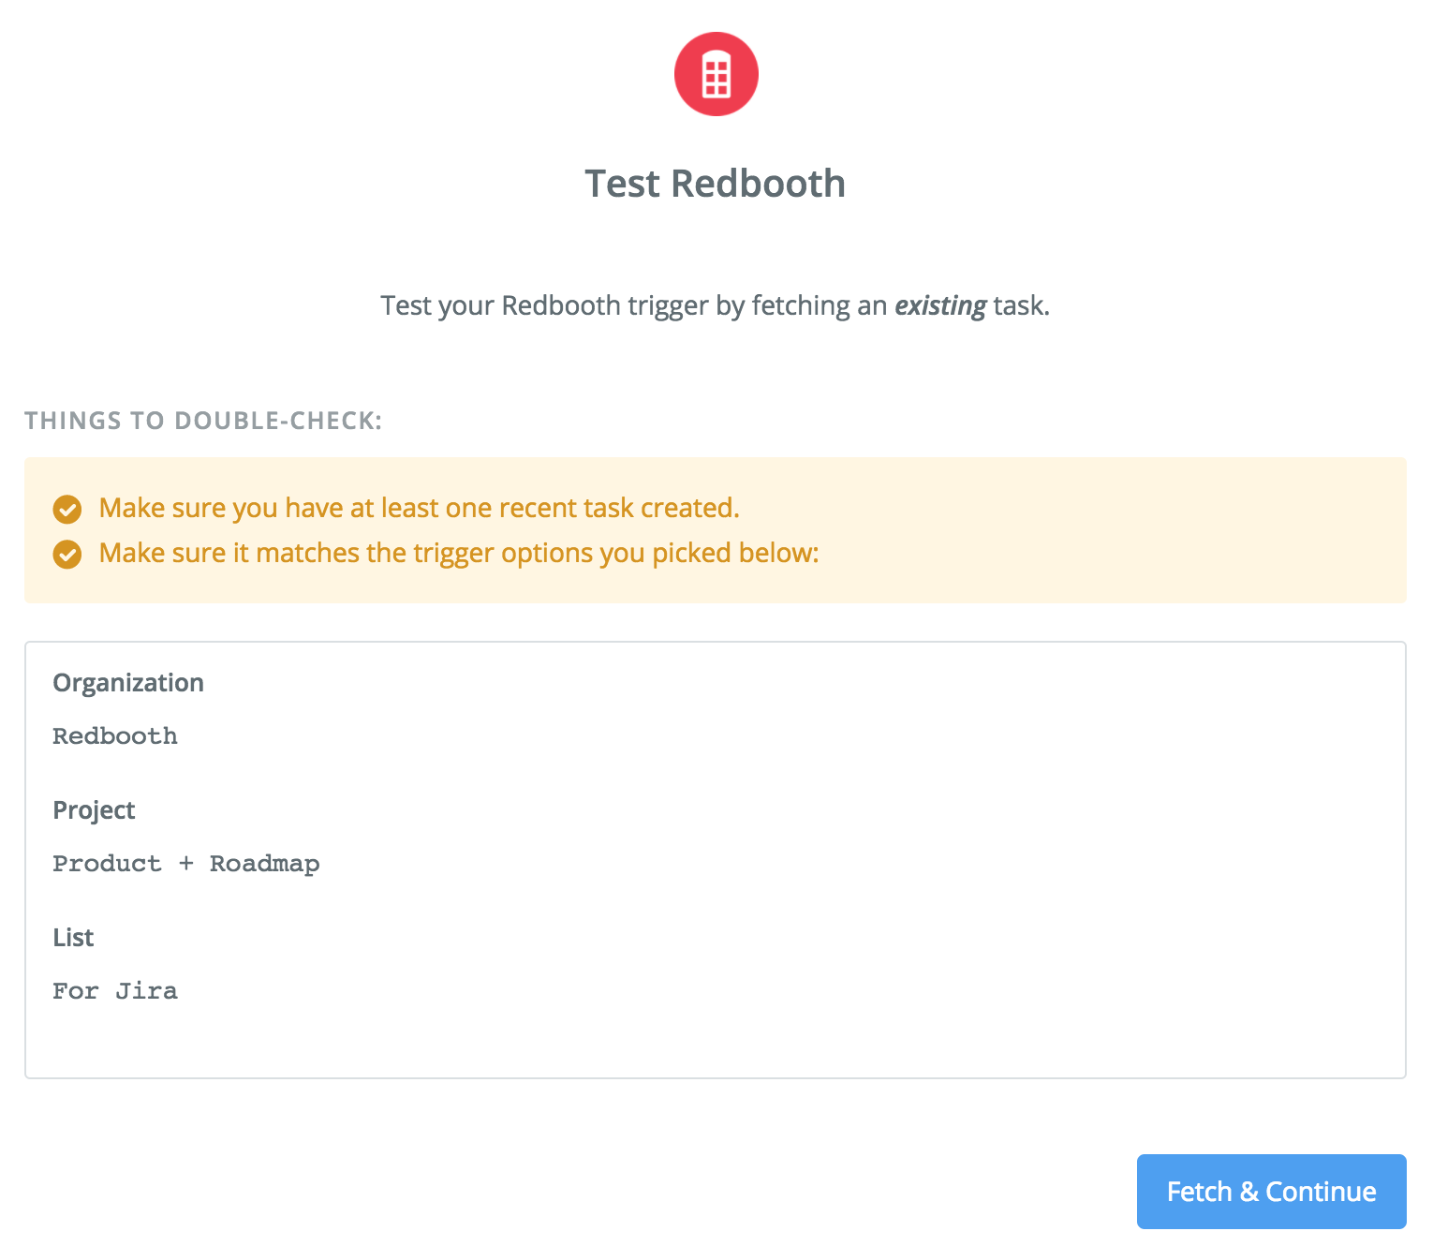Click checkmark beside recent task created

66,510
